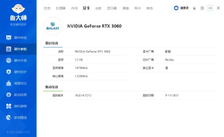224x137 pixels.
Task: Click the 请登录 login link
Action: click(185, 8)
